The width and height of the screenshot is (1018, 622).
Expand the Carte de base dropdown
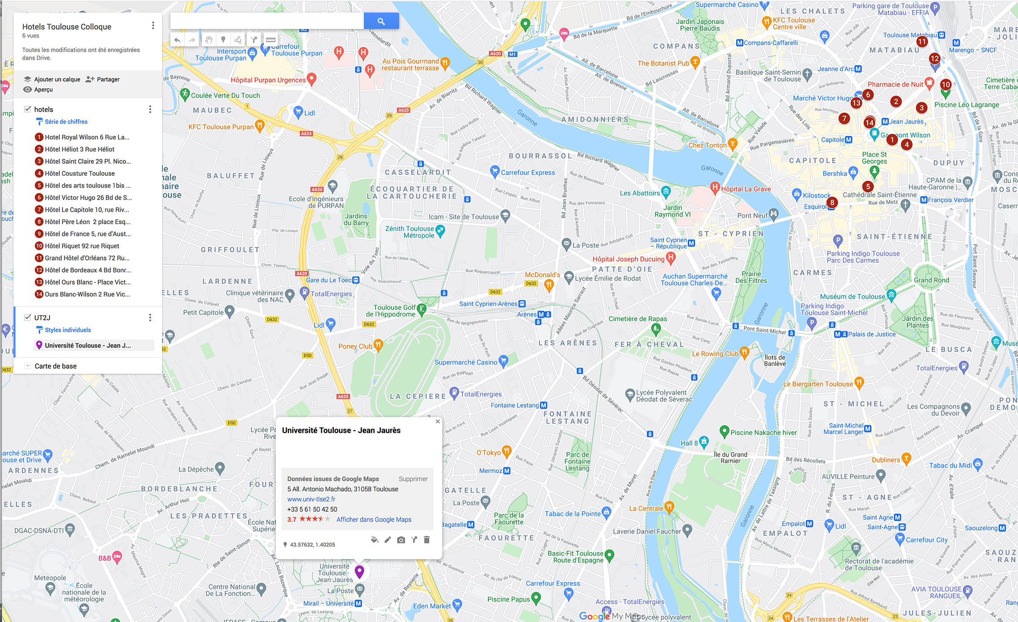tap(27, 366)
